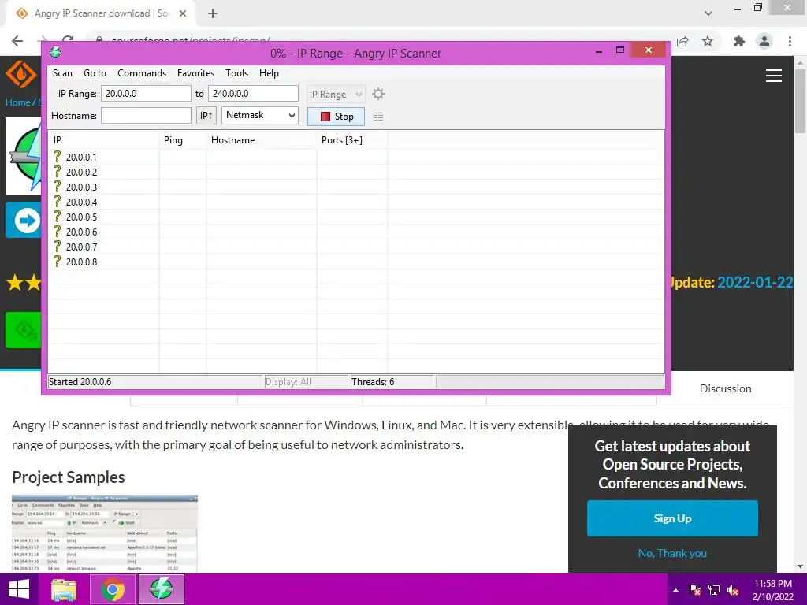
Task: Click the fetchers list icon beside Stop
Action: point(378,117)
